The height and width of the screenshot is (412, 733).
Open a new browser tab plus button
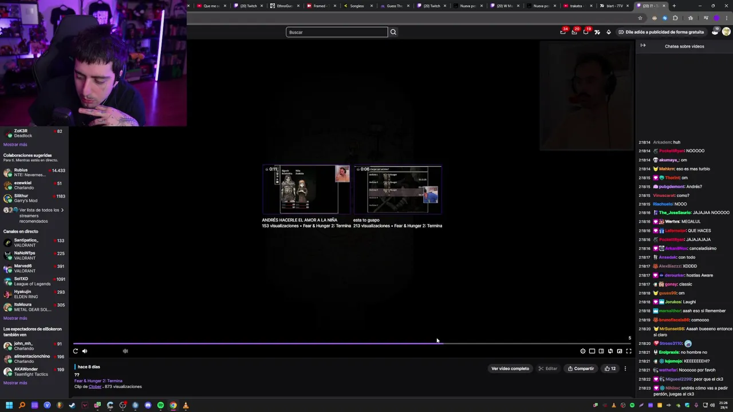pos(674,6)
